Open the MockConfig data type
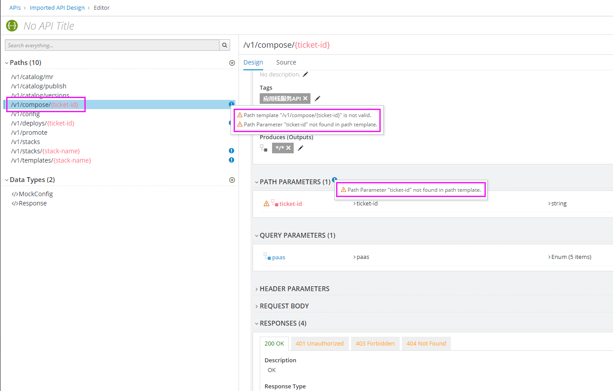613x391 pixels. 36,194
